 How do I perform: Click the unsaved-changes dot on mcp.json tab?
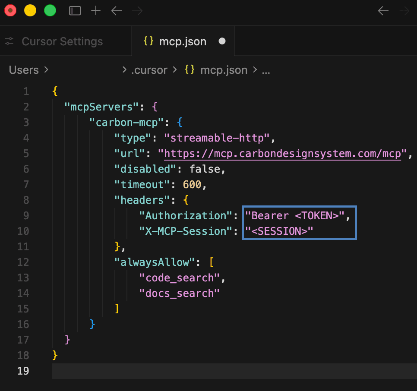(x=222, y=41)
